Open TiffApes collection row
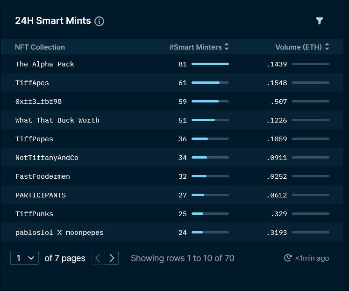Image resolution: width=349 pixels, height=291 pixels. tap(172, 83)
